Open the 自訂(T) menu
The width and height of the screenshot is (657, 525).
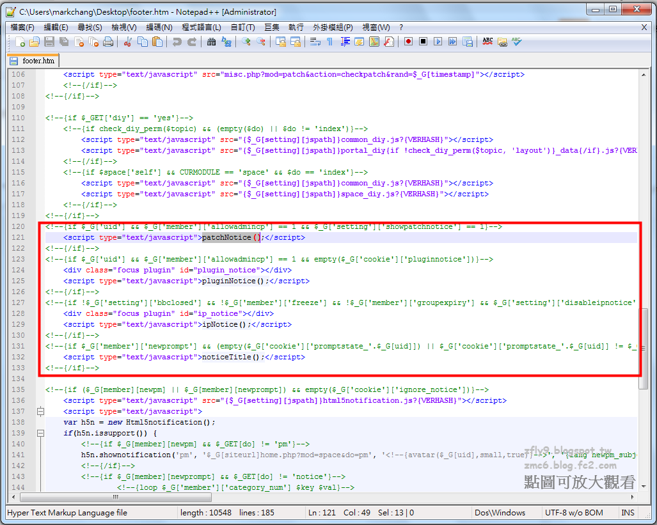click(242, 27)
